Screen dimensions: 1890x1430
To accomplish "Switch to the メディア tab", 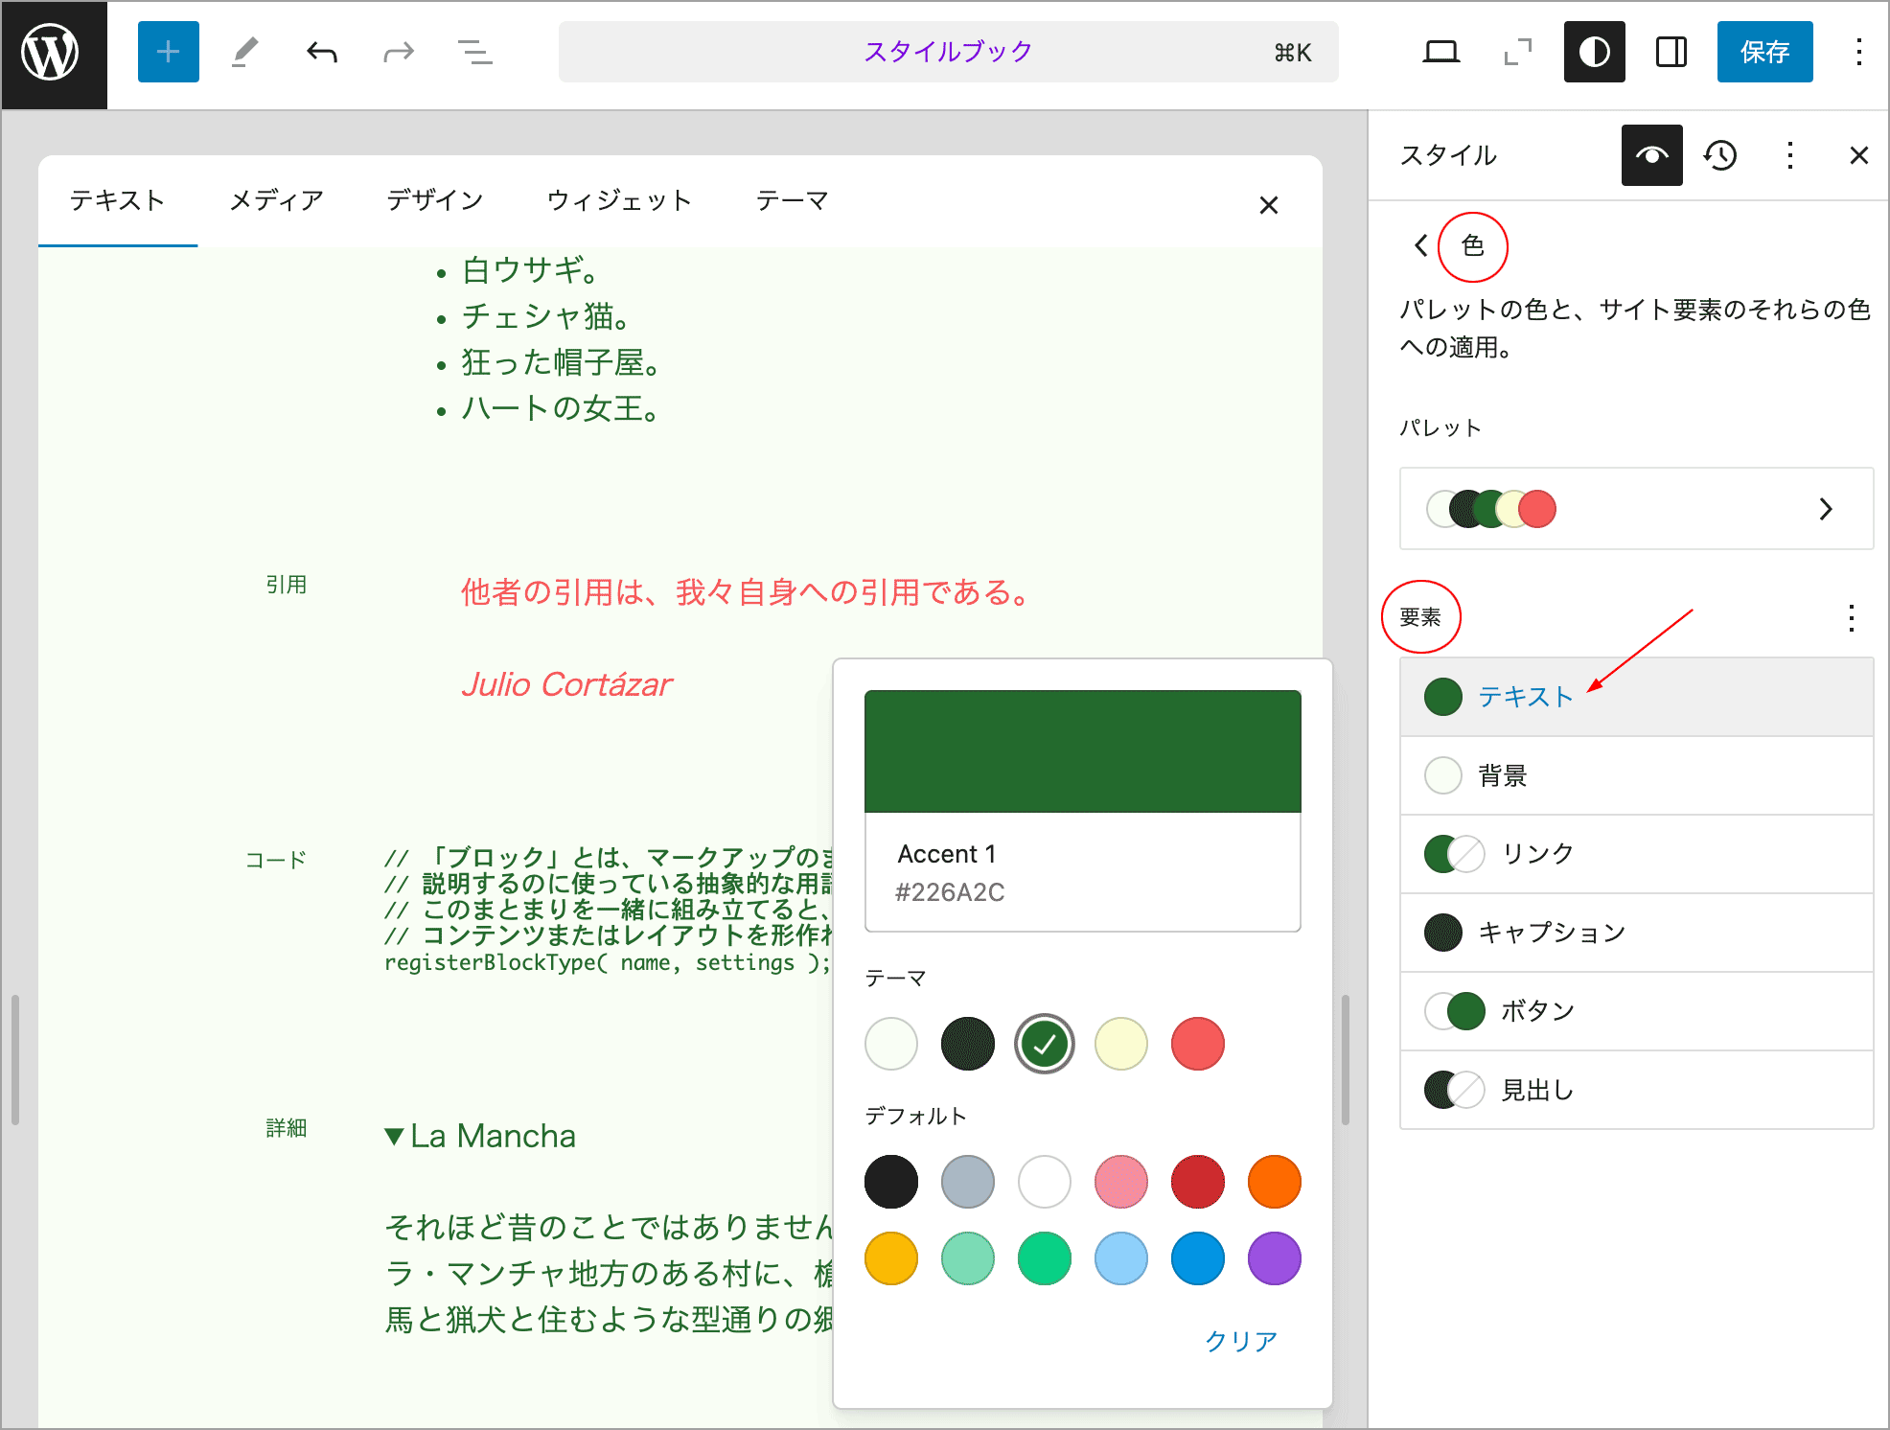I will point(276,200).
